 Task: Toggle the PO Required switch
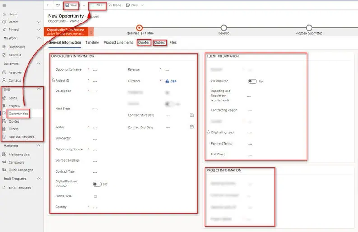[x=252, y=82]
